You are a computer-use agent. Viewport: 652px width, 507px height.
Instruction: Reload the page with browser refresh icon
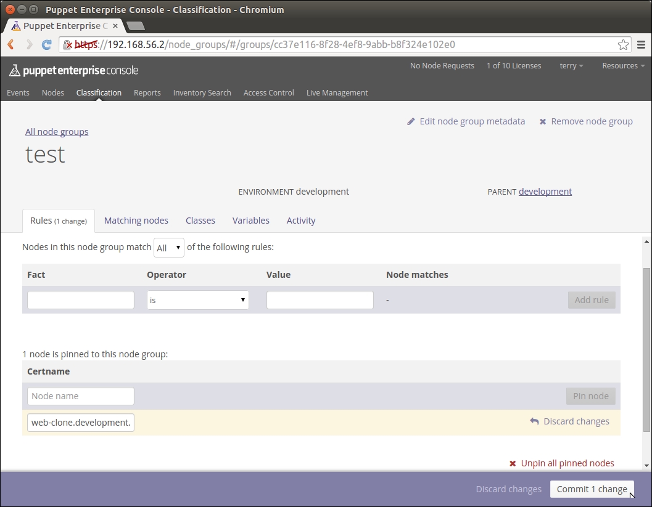coord(46,44)
